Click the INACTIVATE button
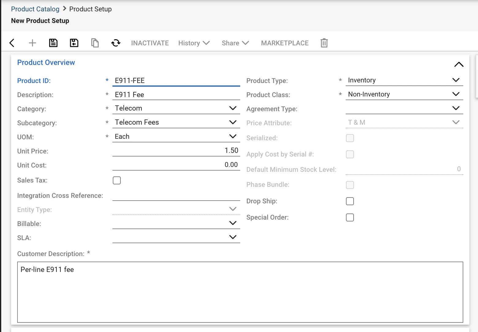The width and height of the screenshot is (478, 332). pos(150,43)
